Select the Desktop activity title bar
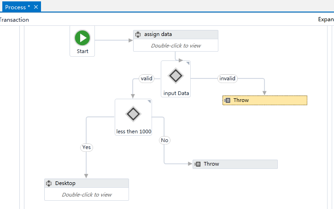Viewport: 334px width, 209px height. [87, 184]
